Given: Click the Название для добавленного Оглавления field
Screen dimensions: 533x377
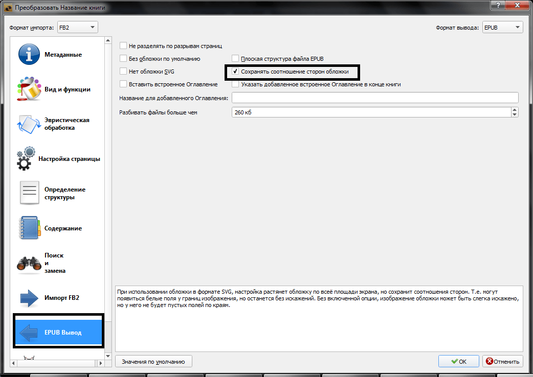Looking at the screenshot, I should (375, 98).
